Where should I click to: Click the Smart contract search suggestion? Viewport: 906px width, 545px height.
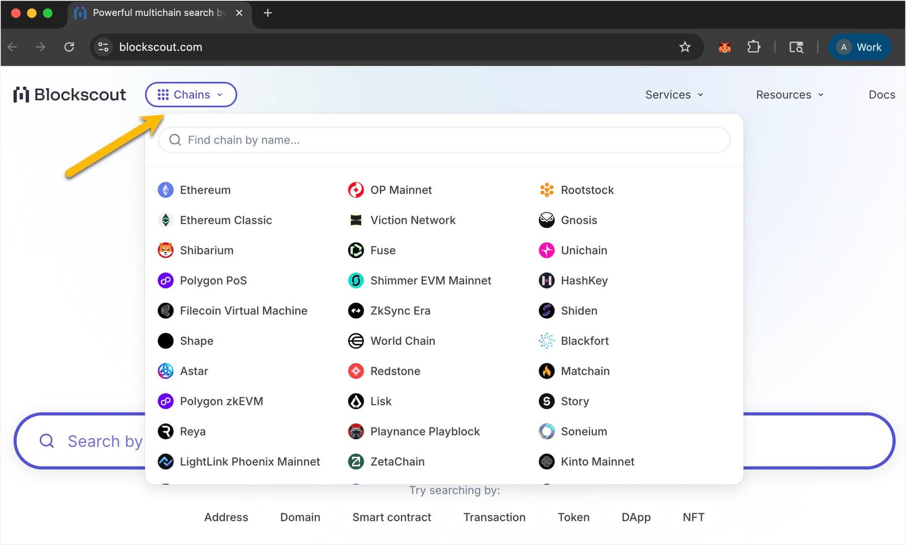tap(392, 517)
